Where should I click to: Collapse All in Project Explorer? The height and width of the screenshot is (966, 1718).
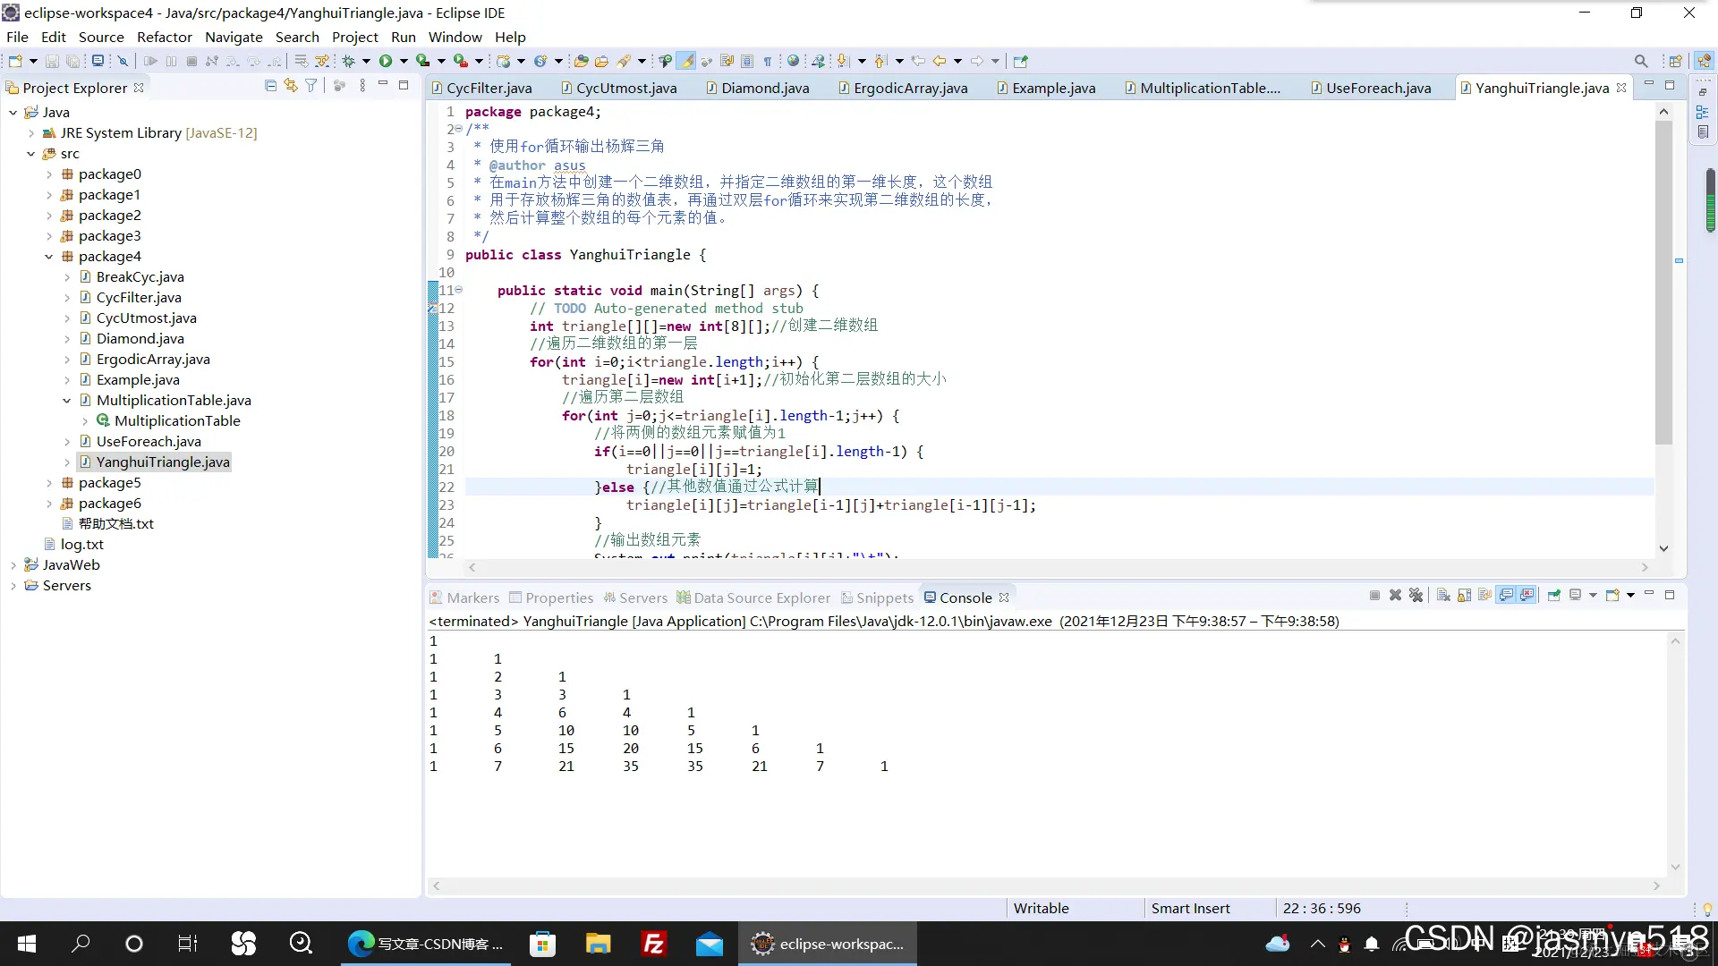coord(270,85)
